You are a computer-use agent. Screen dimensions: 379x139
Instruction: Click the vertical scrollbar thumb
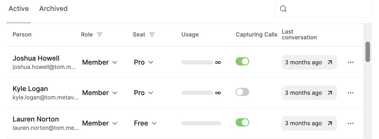[x=368, y=52]
